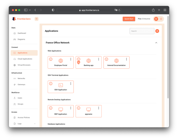Launch the RDP Application monitor icon

(61, 110)
